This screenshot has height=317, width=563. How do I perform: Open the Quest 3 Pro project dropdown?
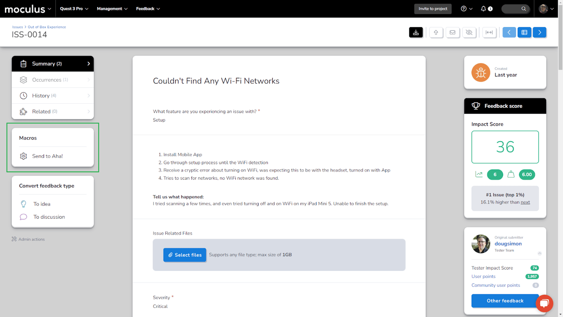pyautogui.click(x=73, y=9)
